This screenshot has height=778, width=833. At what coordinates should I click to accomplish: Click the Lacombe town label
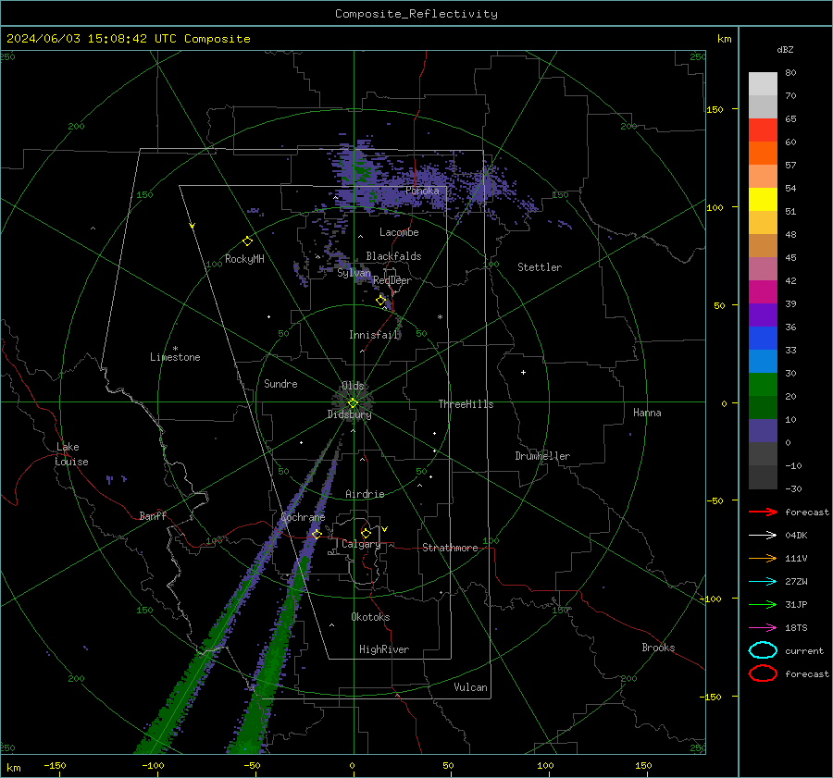399,232
